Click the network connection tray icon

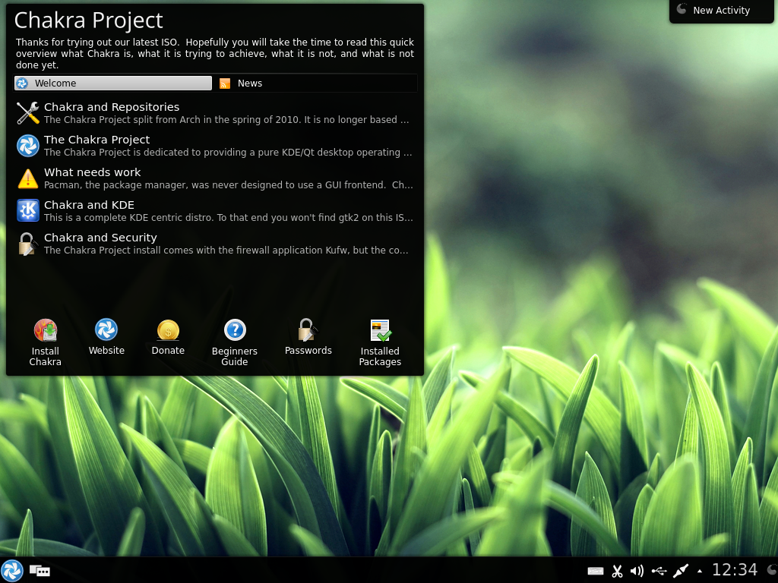click(681, 571)
